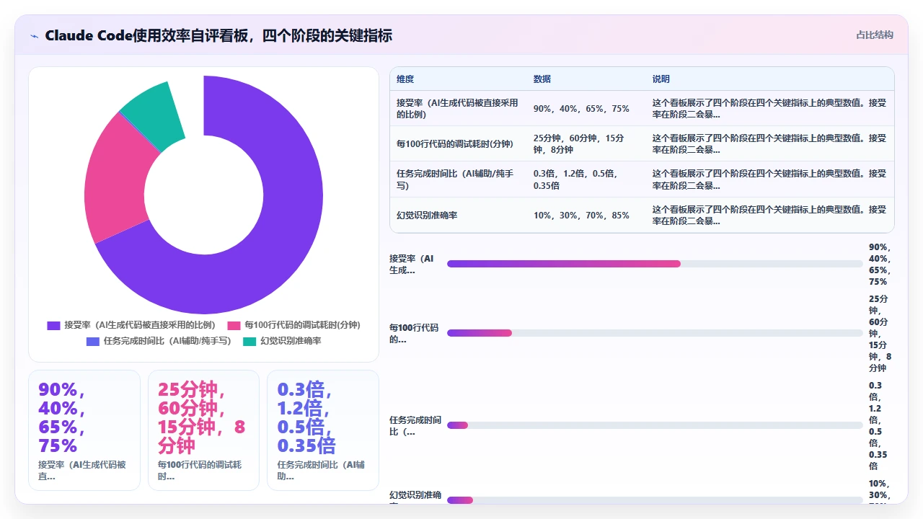
Task: Click the 任务完成时间比（… progress bar label
Action: coord(415,425)
